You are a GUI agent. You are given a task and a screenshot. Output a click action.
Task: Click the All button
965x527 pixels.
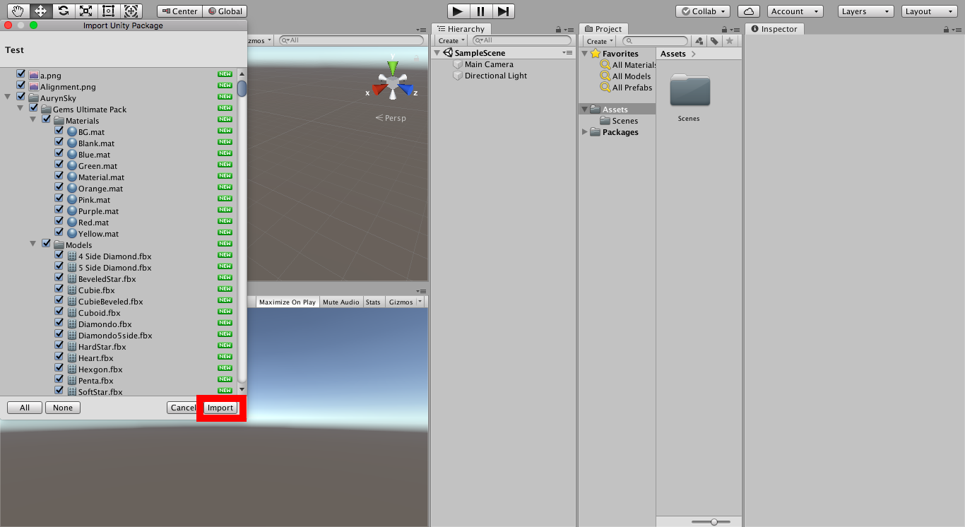tap(25, 408)
